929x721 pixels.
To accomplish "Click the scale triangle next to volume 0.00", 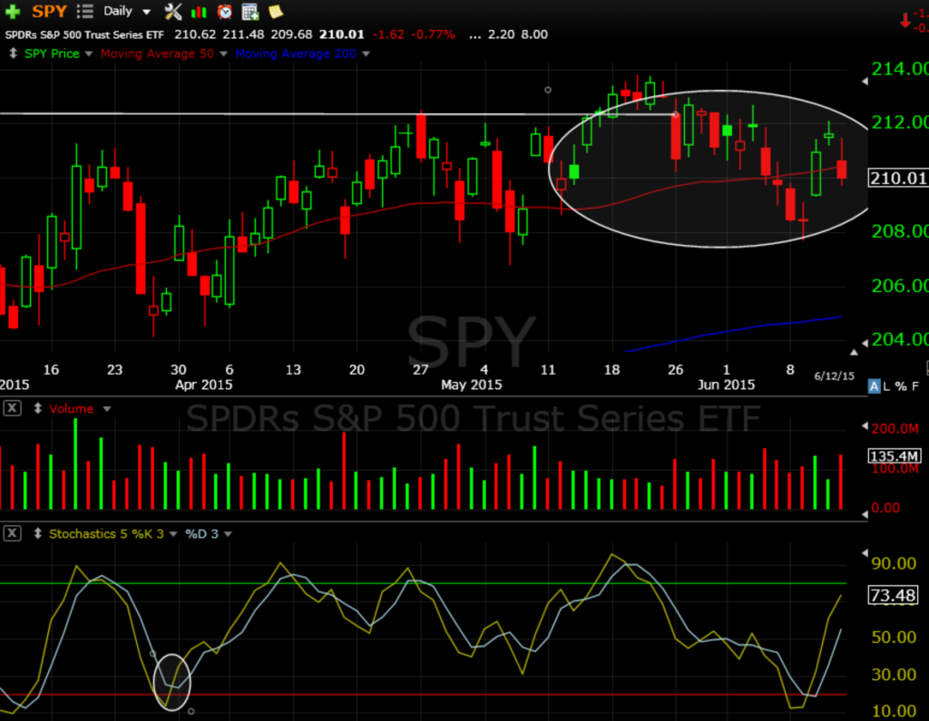I will (x=865, y=514).
